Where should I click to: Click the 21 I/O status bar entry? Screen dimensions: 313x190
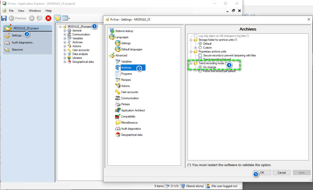pyautogui.click(x=172, y=186)
